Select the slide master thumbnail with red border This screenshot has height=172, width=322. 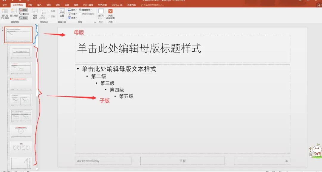18,35
